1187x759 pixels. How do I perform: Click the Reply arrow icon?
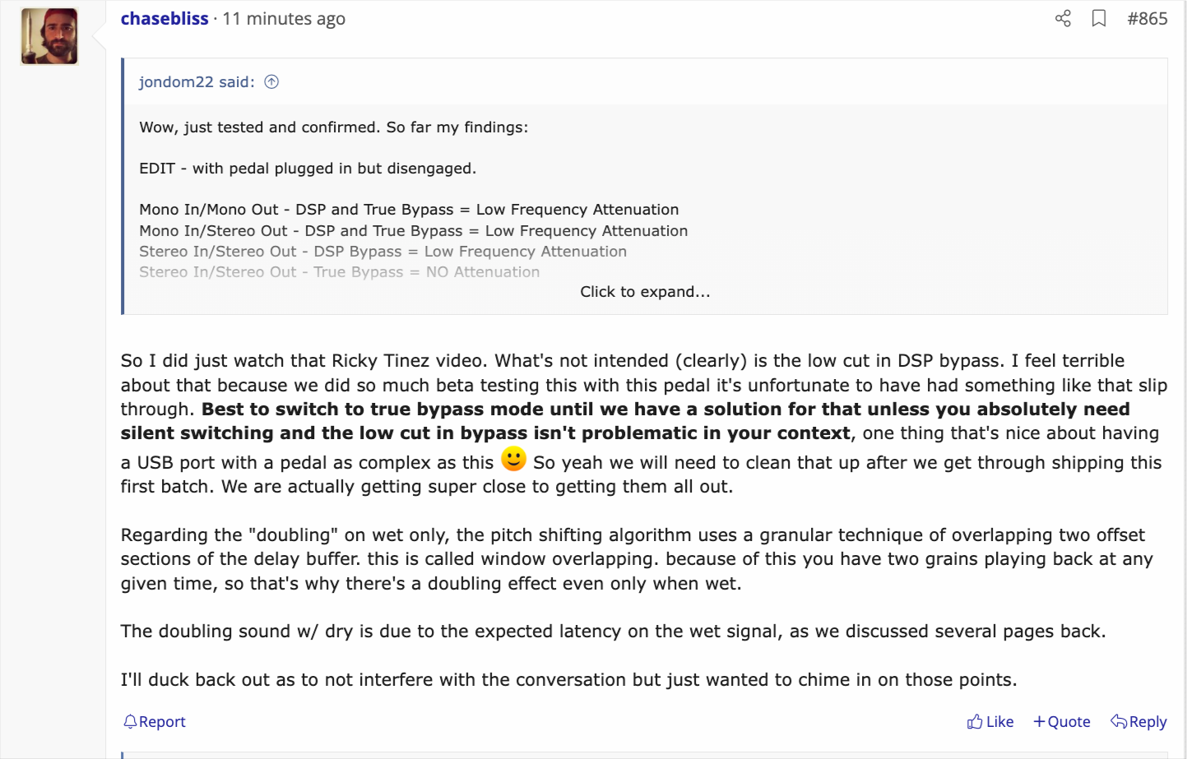(1119, 721)
